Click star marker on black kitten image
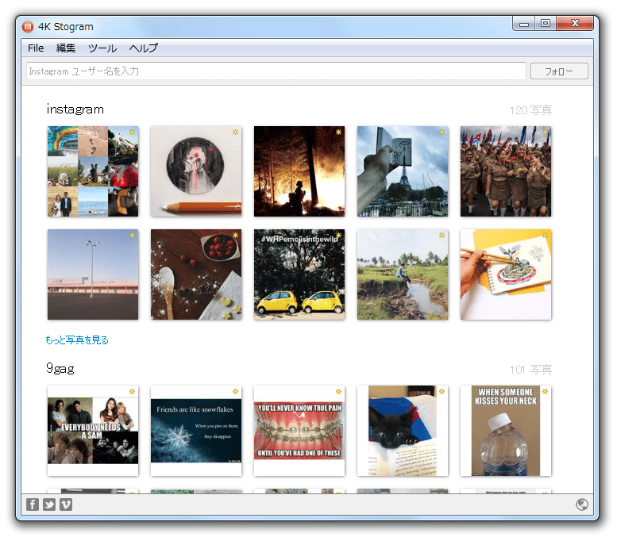Screen dimensions: 617x541 442,391
